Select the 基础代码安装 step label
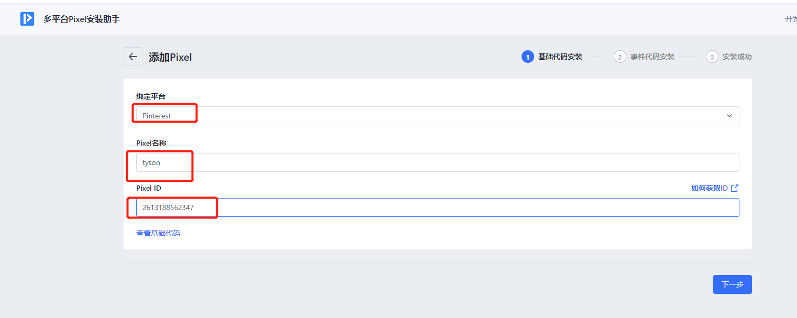This screenshot has height=318, width=797. (560, 57)
